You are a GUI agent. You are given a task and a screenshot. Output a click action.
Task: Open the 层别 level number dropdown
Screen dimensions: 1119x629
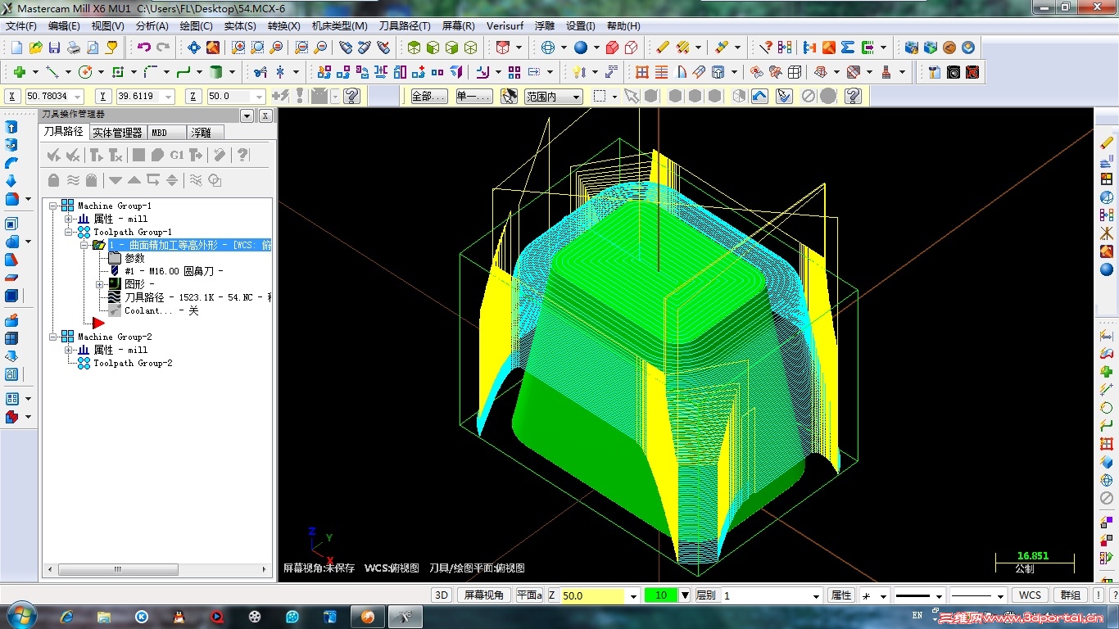click(815, 596)
